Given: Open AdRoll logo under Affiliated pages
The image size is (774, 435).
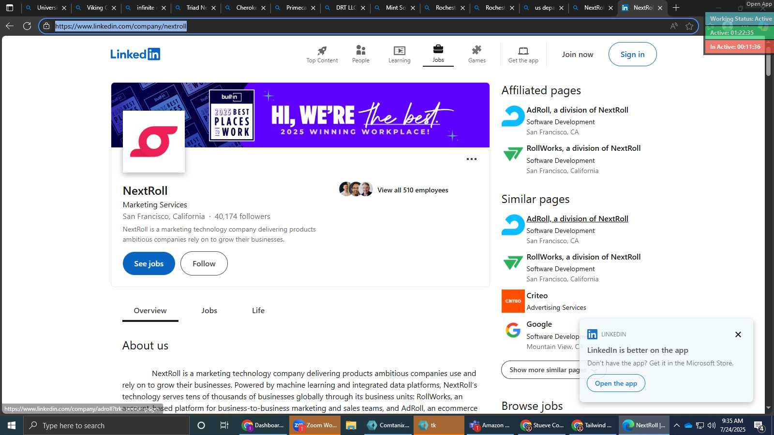Looking at the screenshot, I should (513, 116).
